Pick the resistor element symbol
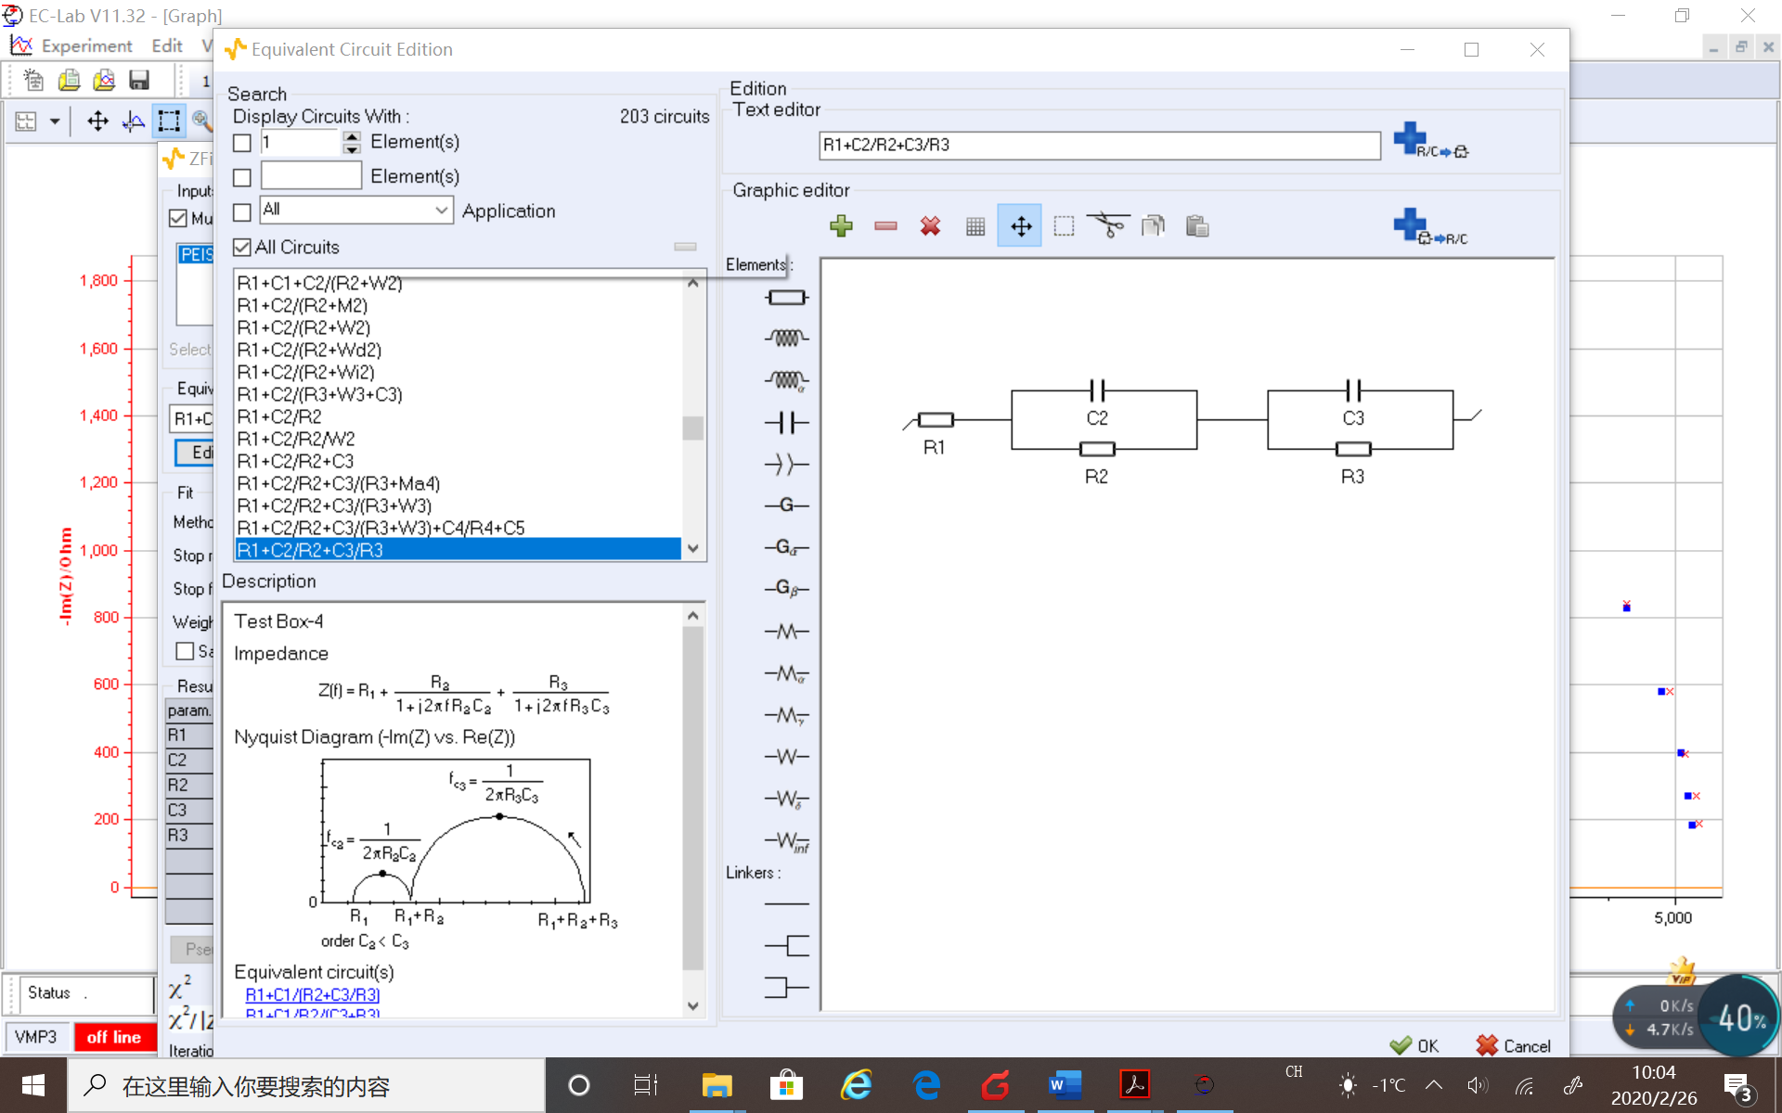Screen dimensions: 1782x1113 (786, 297)
